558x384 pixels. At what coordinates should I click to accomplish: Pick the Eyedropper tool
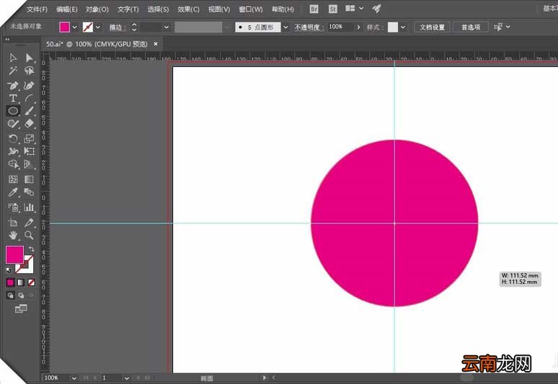tap(13, 192)
